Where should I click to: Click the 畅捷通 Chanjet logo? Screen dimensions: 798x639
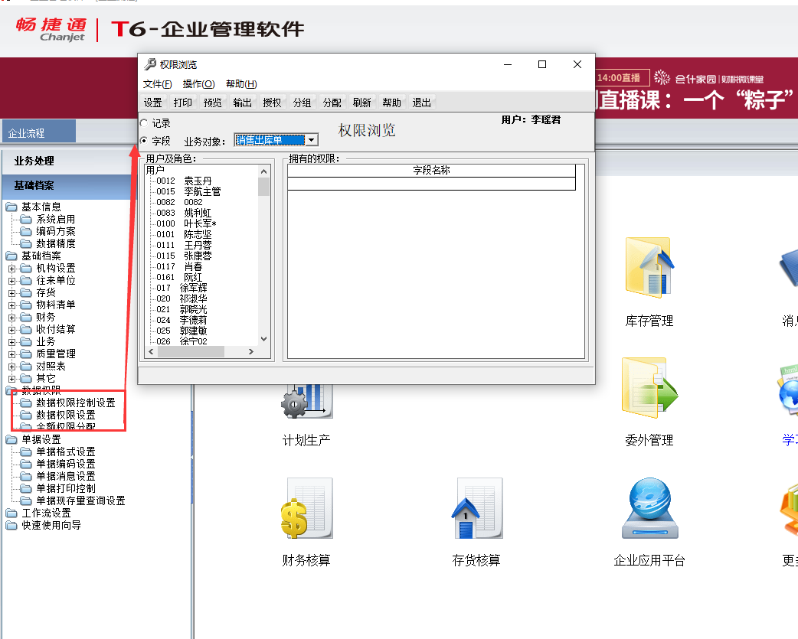pos(51,29)
